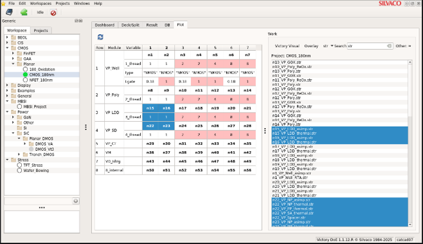The image size is (423, 244).
Task: Click the blue refresh icon above the table
Action: 100,37
